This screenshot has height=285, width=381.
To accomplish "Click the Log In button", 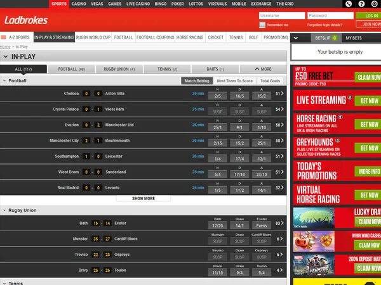I will pos(369,15).
